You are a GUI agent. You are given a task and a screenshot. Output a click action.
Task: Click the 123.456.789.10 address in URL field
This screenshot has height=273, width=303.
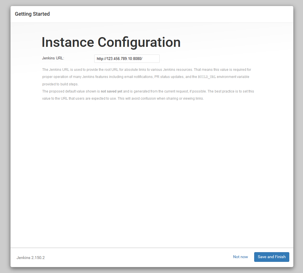(119, 59)
